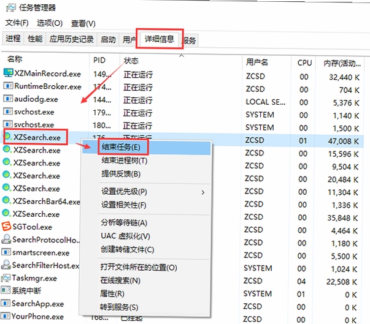
Task: Click the 22,508 K memory value
Action: [x=342, y=282]
